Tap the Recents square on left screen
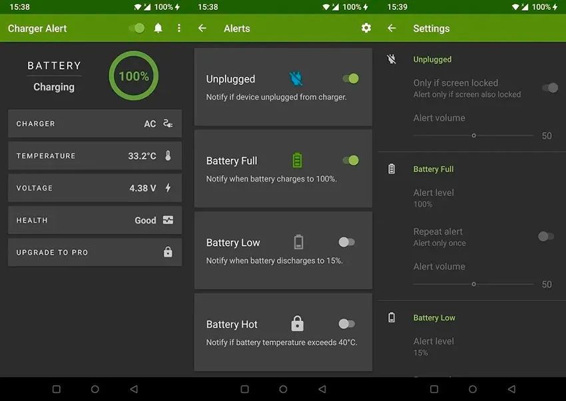Viewport: 566px width, 401px height. [57, 389]
